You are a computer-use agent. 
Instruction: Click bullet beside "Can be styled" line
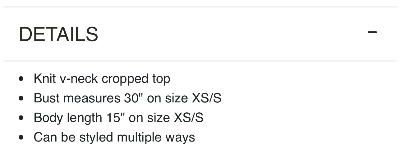coord(21,137)
